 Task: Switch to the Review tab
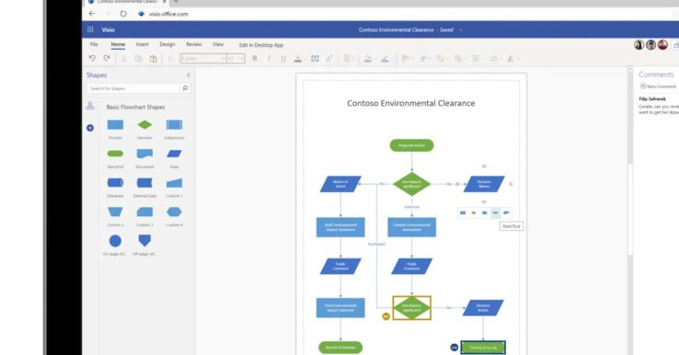pos(193,44)
